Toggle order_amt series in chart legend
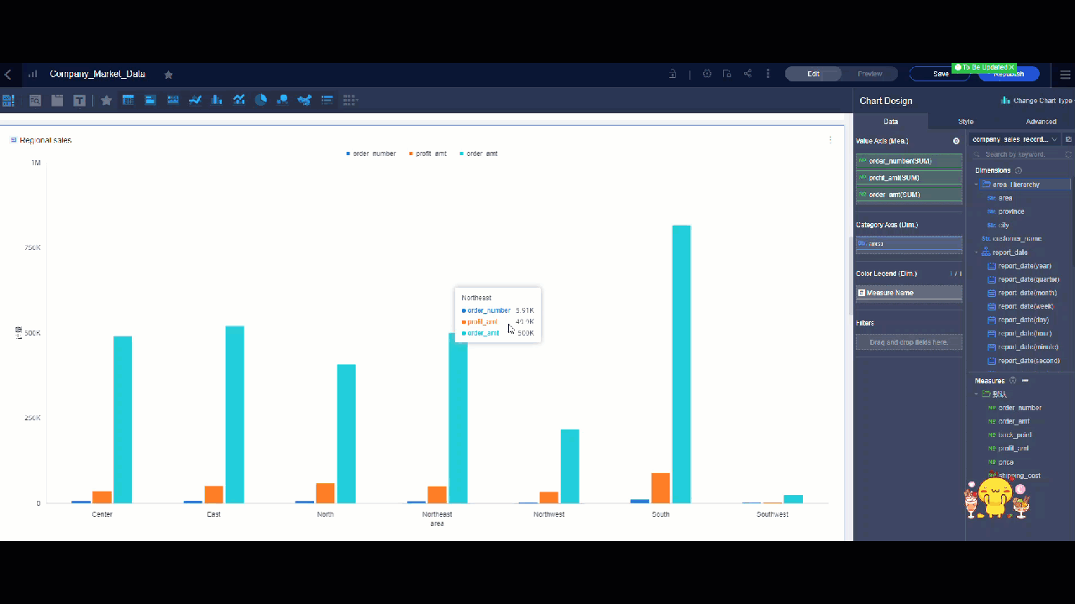Image resolution: width=1075 pixels, height=604 pixels. 478,154
